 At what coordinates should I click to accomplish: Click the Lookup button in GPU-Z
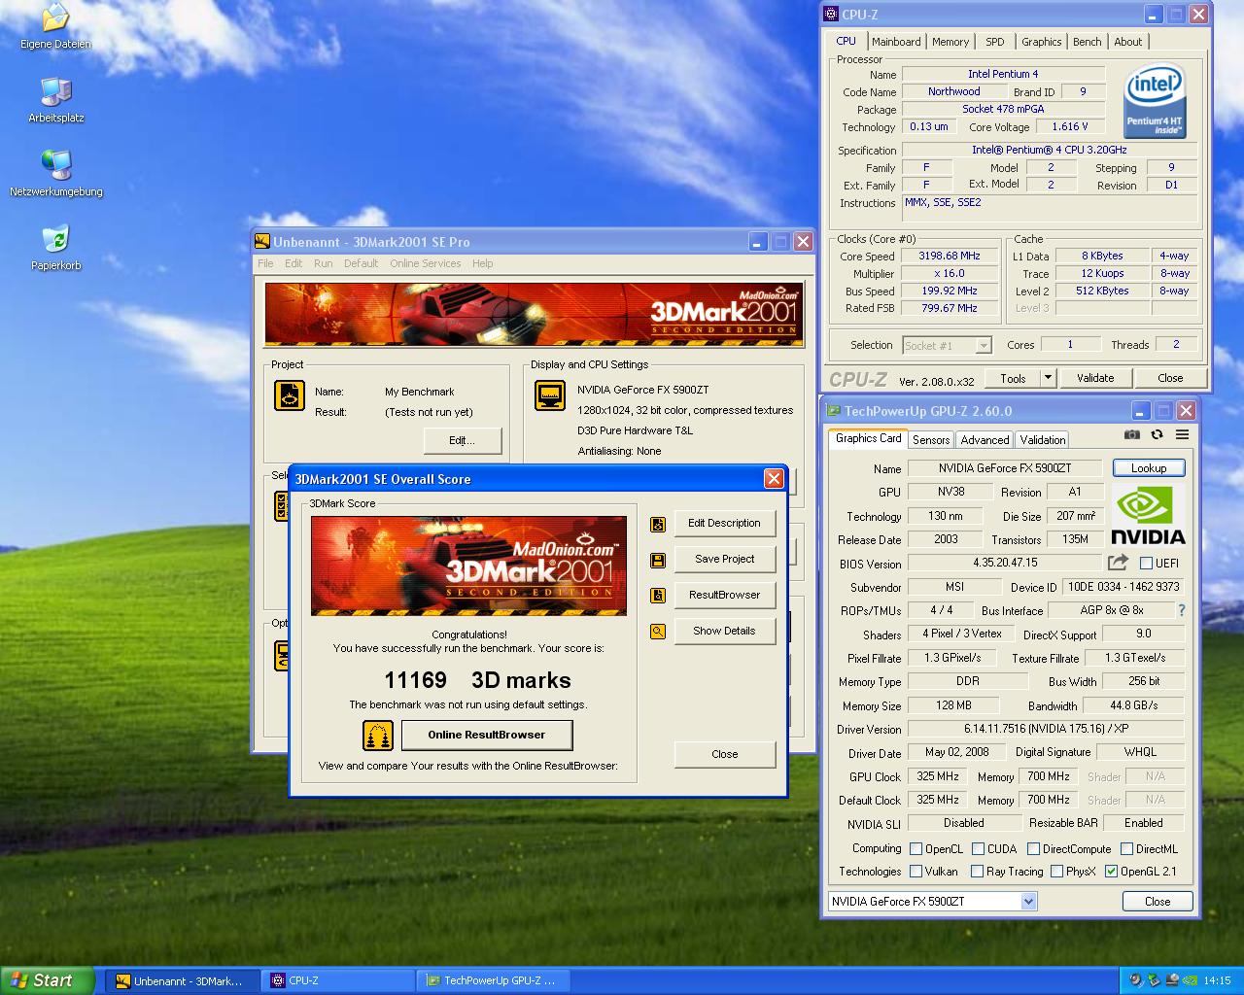click(x=1148, y=468)
